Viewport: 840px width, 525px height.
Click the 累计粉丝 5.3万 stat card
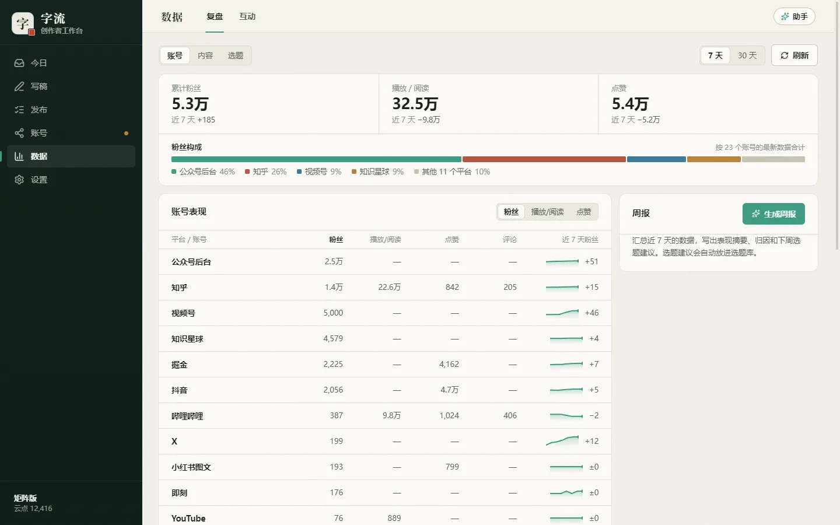click(269, 104)
